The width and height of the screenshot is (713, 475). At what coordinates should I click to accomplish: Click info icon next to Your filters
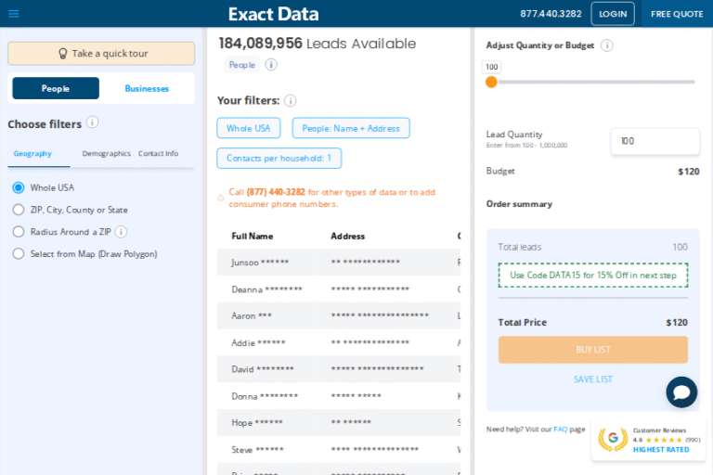[290, 100]
